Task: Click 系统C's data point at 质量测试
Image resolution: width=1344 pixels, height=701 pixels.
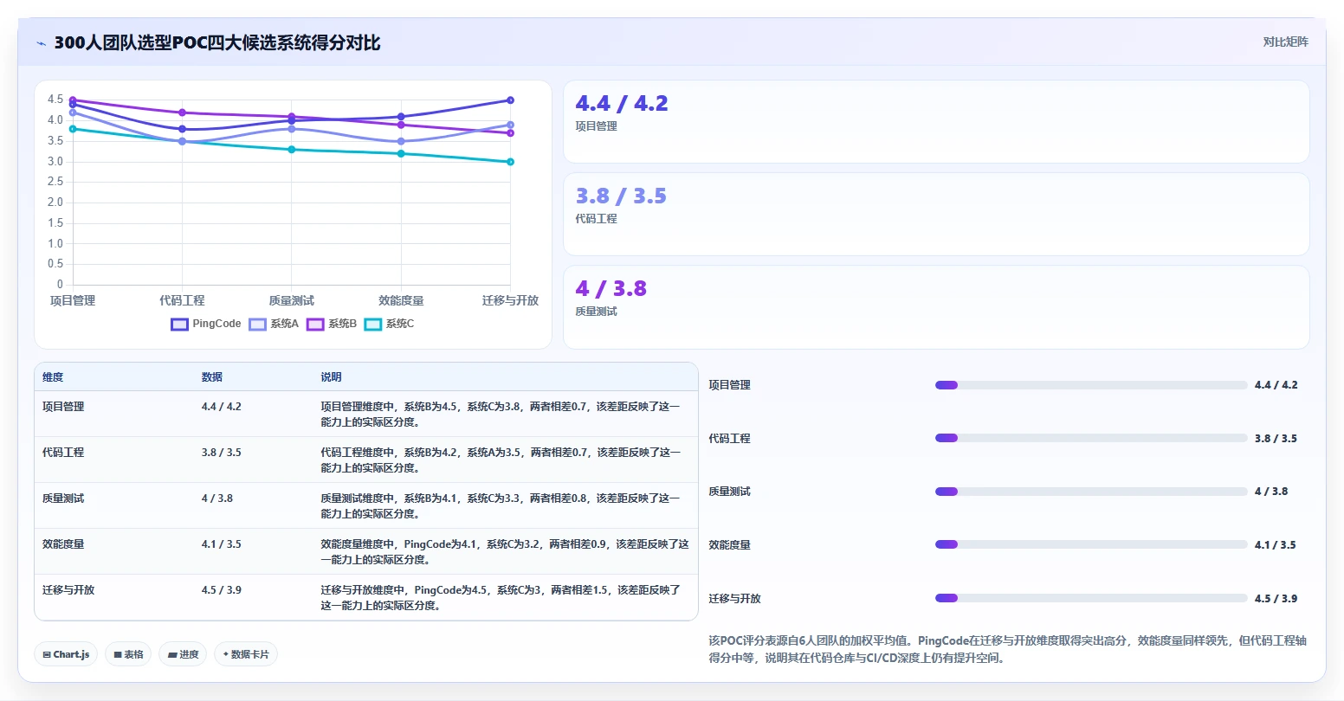Action: pyautogui.click(x=292, y=150)
